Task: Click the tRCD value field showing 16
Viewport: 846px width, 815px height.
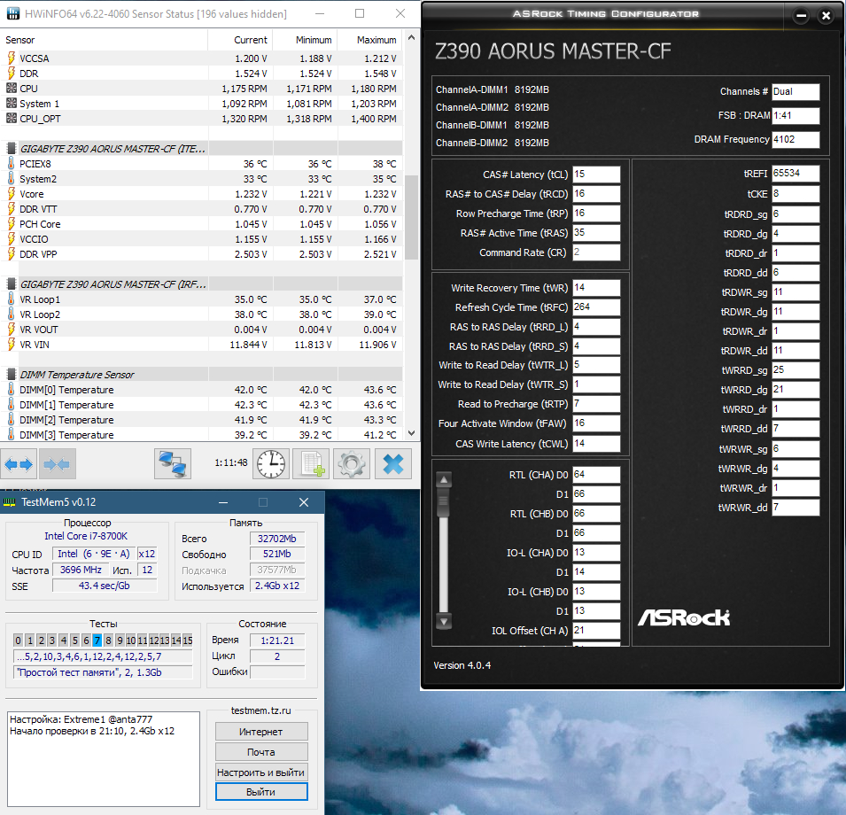Action: [596, 194]
